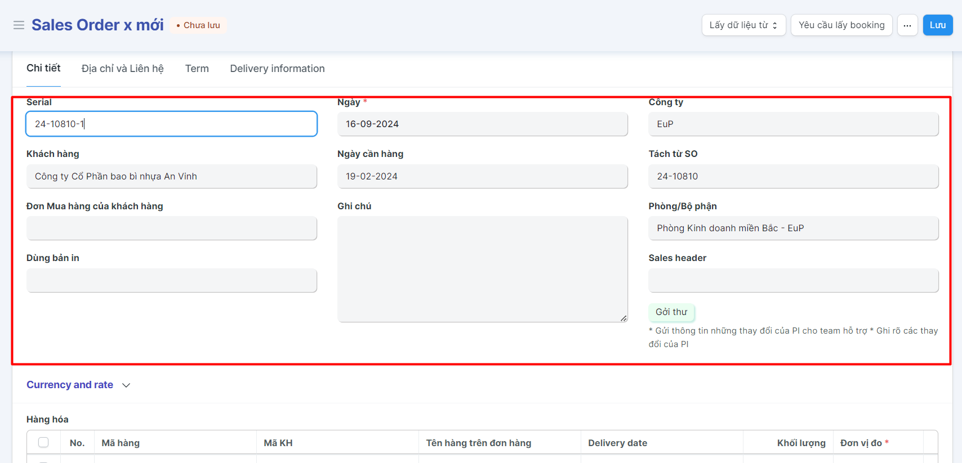Image resolution: width=962 pixels, height=463 pixels.
Task: Open the hamburger sidebar menu icon
Action: [x=19, y=25]
